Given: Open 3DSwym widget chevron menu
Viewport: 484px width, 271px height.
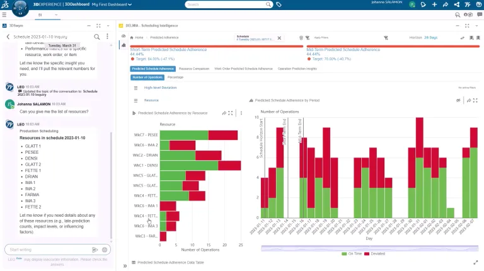Looking at the screenshot, I should (x=108, y=26).
